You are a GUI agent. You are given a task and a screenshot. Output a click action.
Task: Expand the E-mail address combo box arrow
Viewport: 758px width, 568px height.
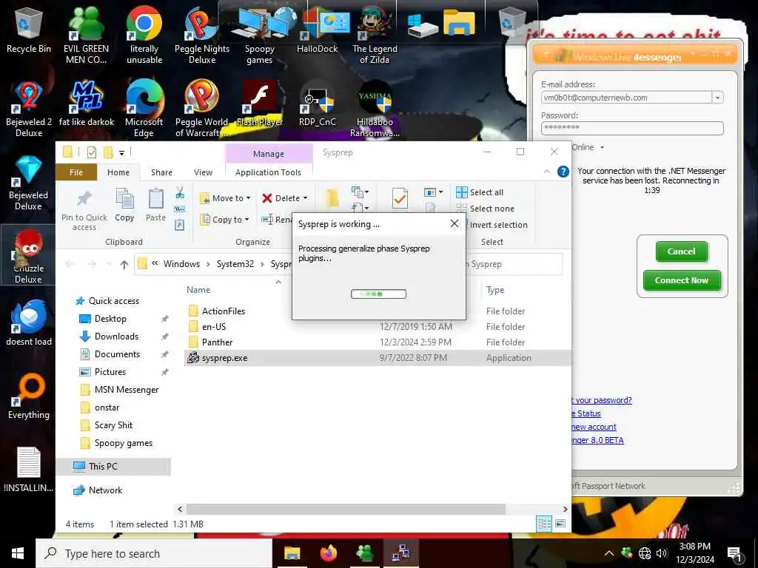717,98
